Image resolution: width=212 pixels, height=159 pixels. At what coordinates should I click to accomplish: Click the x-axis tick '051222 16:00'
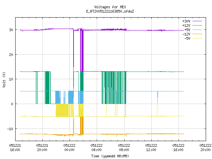[x=178, y=148]
